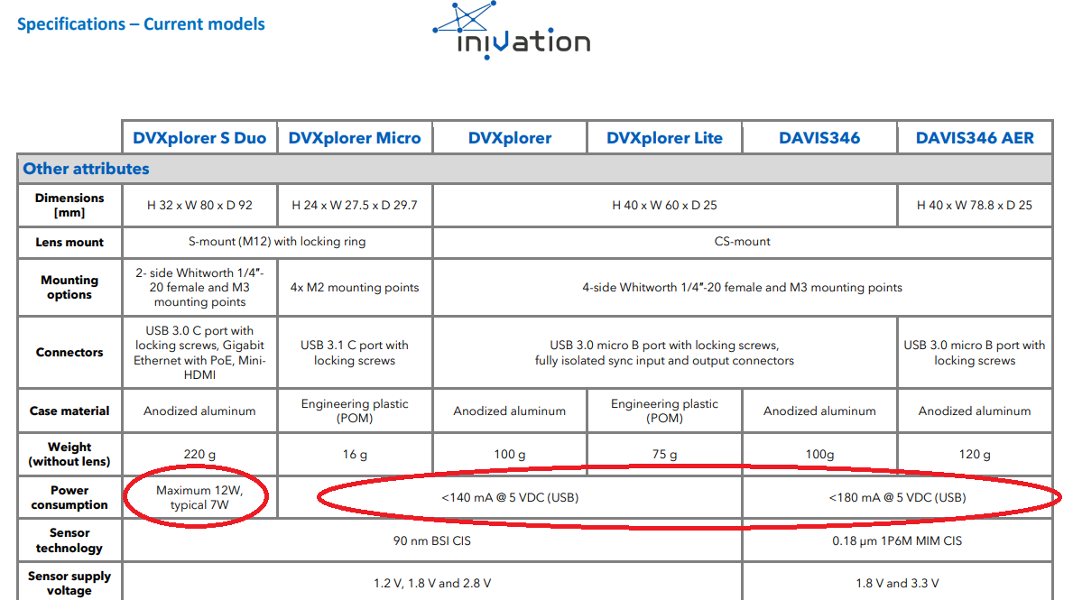Click the iniVation logo
The image size is (1073, 600).
pyautogui.click(x=511, y=30)
